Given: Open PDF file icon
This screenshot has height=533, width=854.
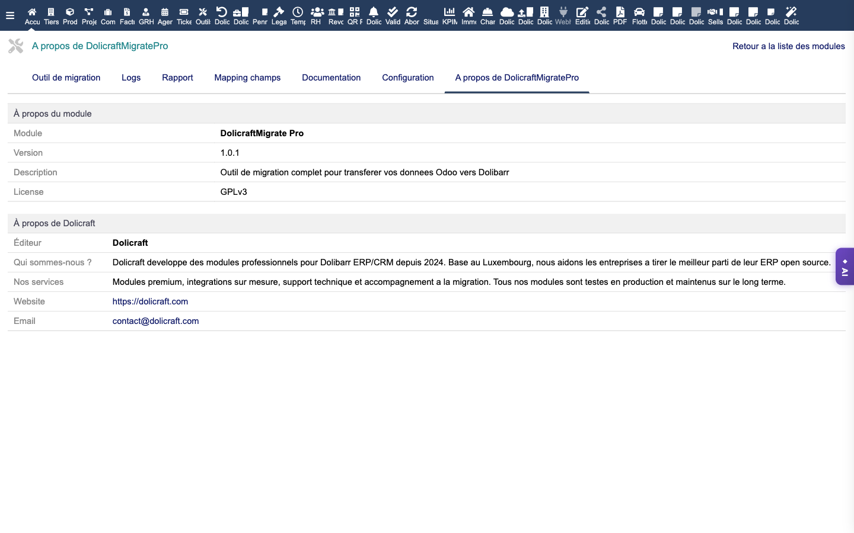Looking at the screenshot, I should [x=620, y=12].
